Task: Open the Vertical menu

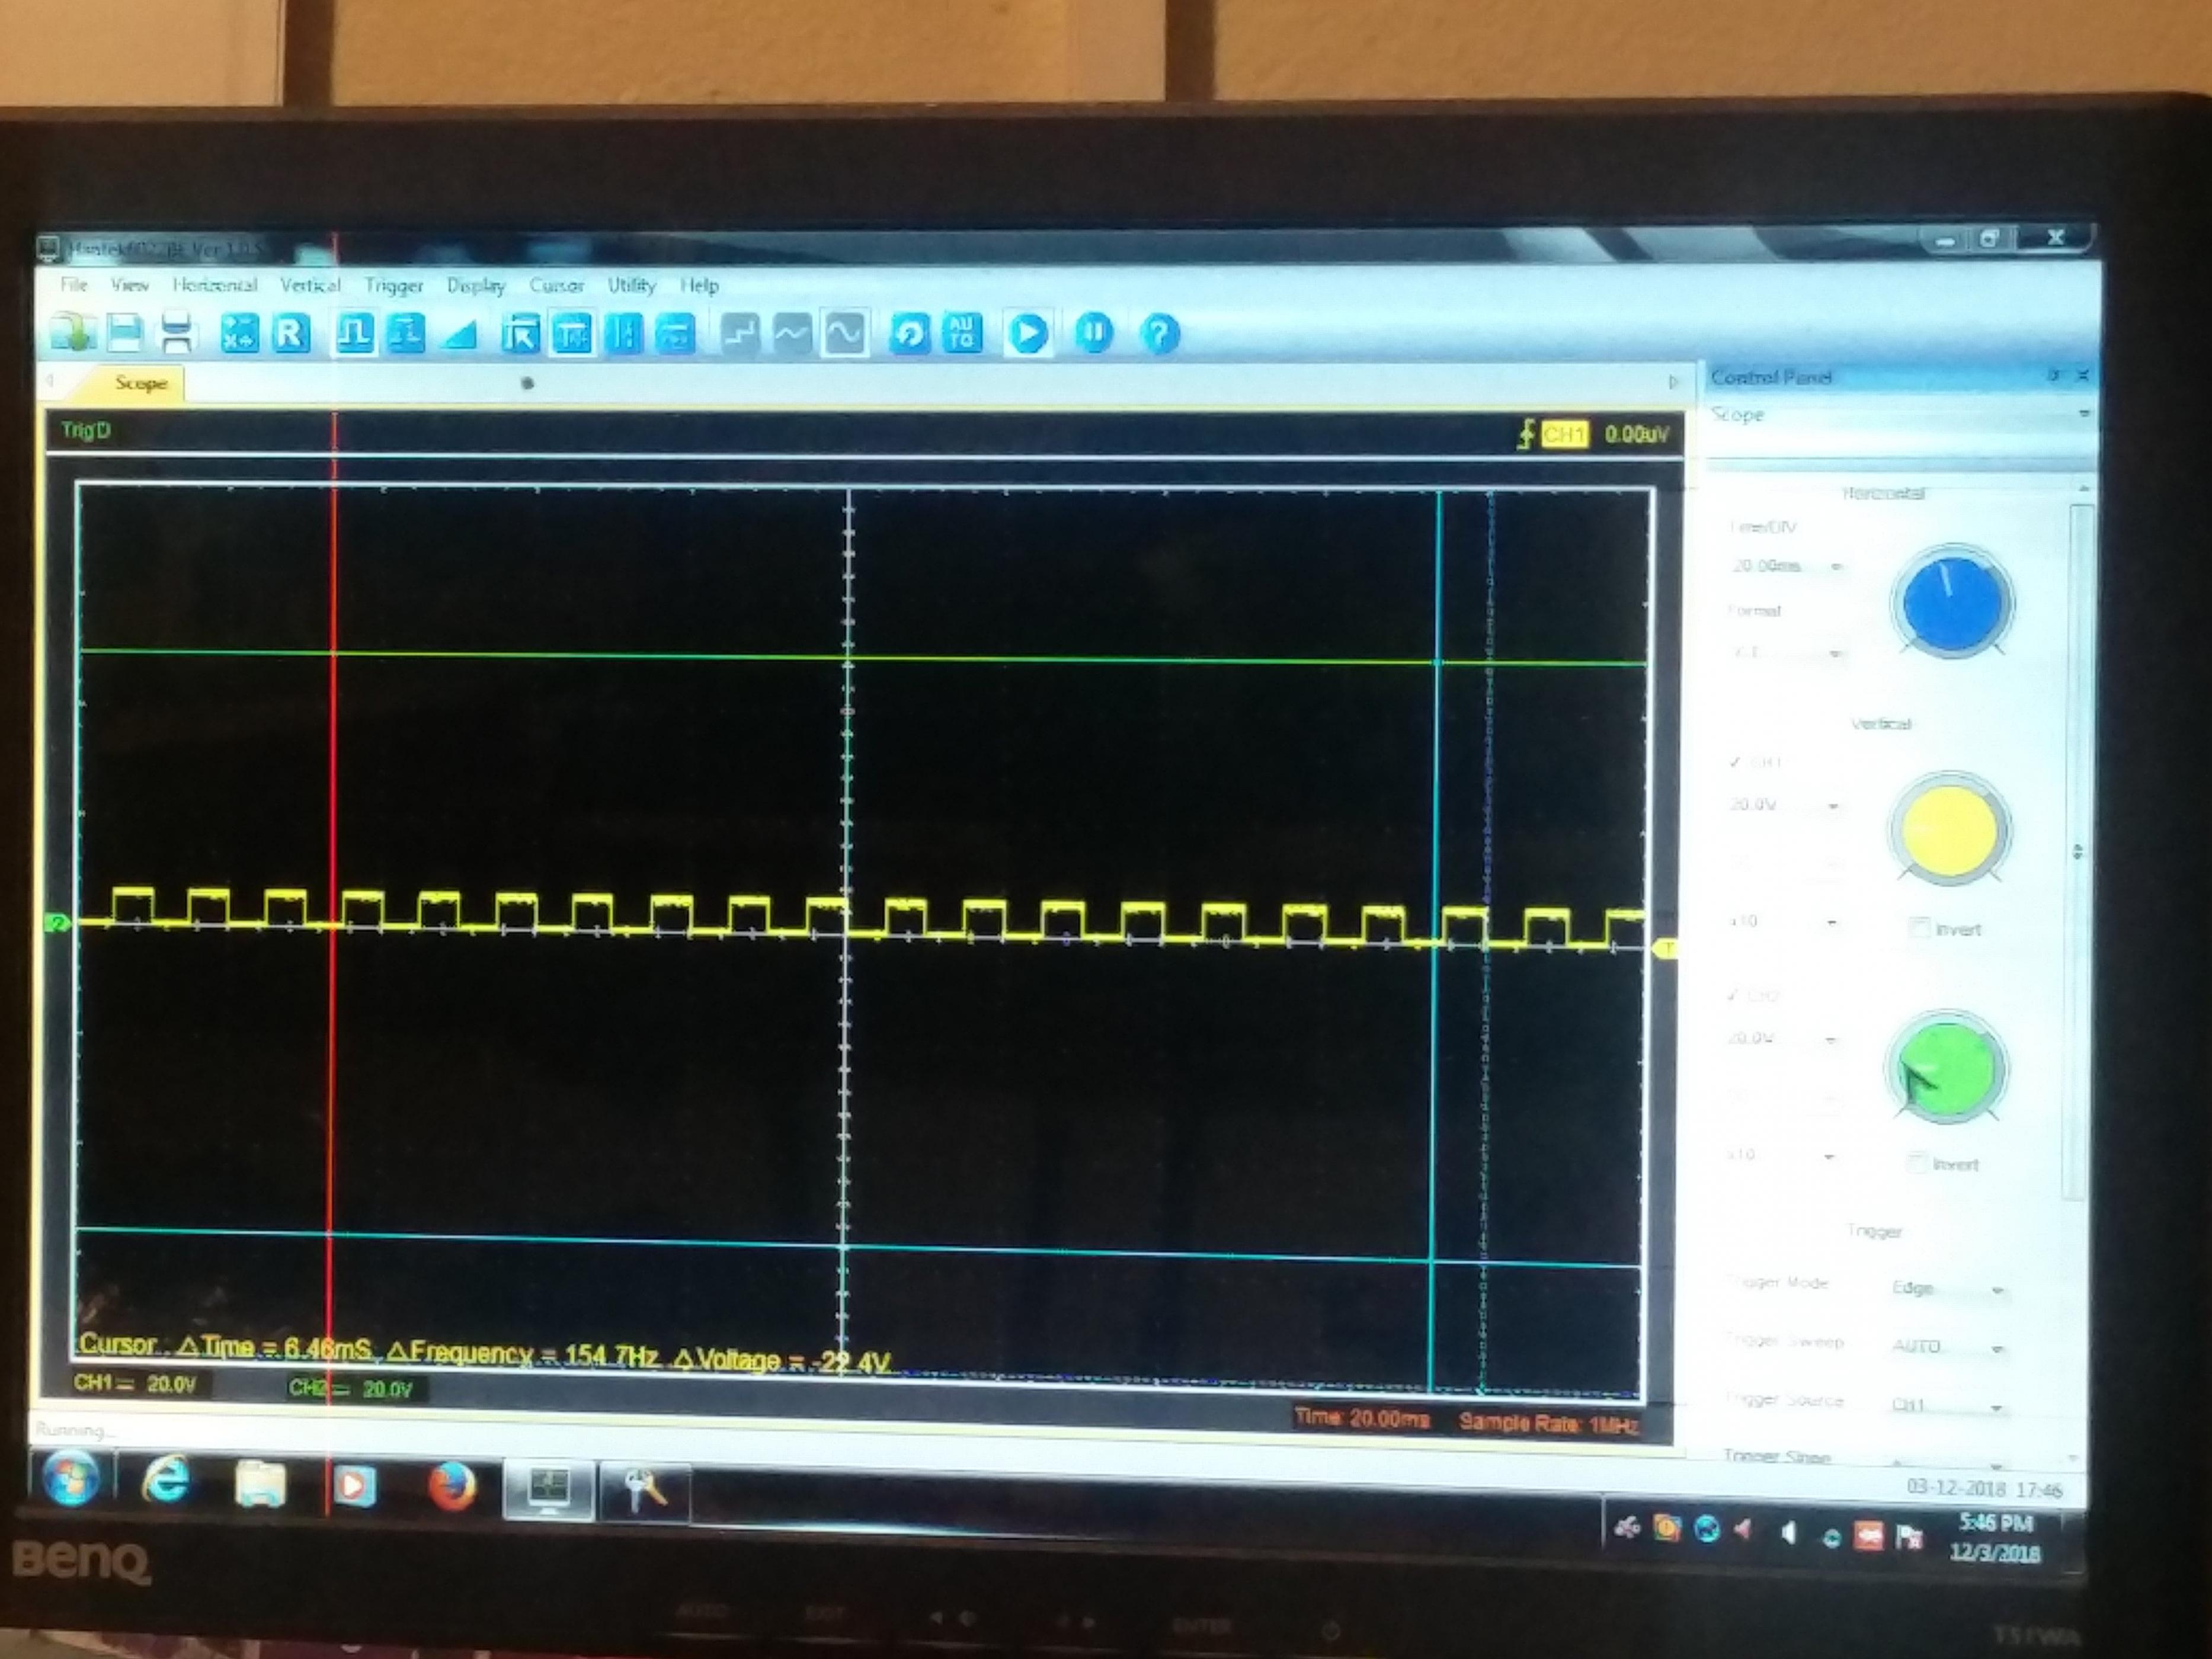Action: tap(310, 285)
